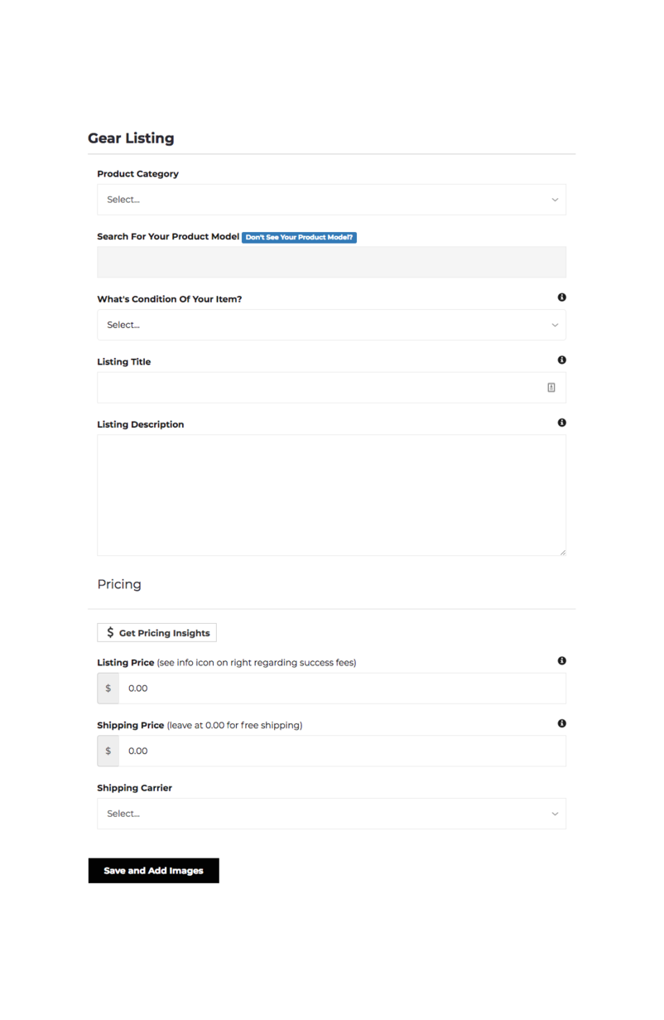This screenshot has width=664, height=1020.
Task: Click the dollar sign beside Shipping Price
Action: point(108,751)
